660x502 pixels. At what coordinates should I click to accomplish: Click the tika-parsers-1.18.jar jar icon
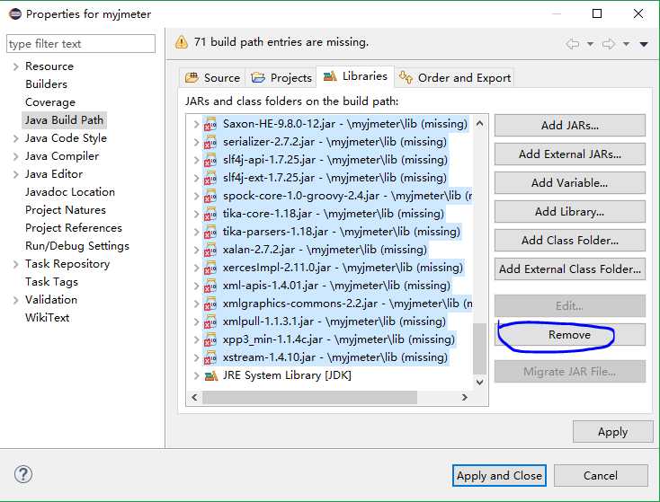210,232
